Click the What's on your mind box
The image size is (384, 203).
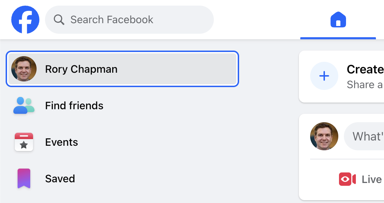[367, 136]
